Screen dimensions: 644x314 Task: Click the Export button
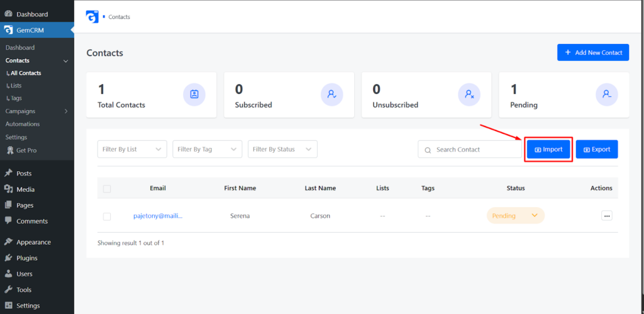point(597,150)
